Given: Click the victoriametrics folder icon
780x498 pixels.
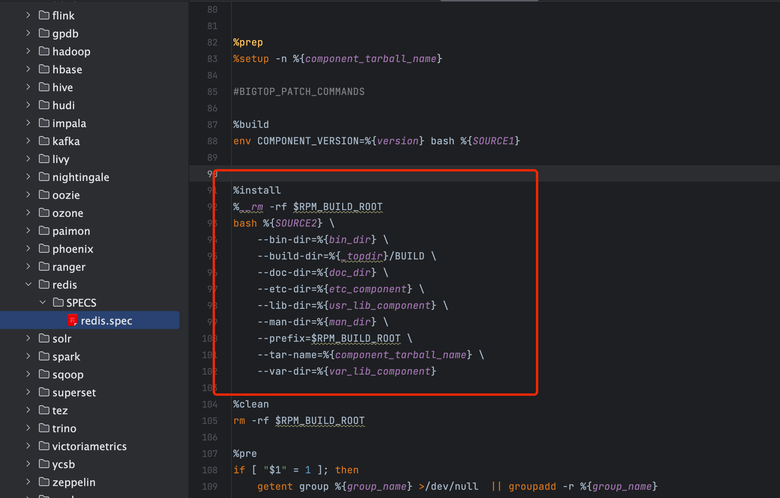Looking at the screenshot, I should pyautogui.click(x=44, y=446).
